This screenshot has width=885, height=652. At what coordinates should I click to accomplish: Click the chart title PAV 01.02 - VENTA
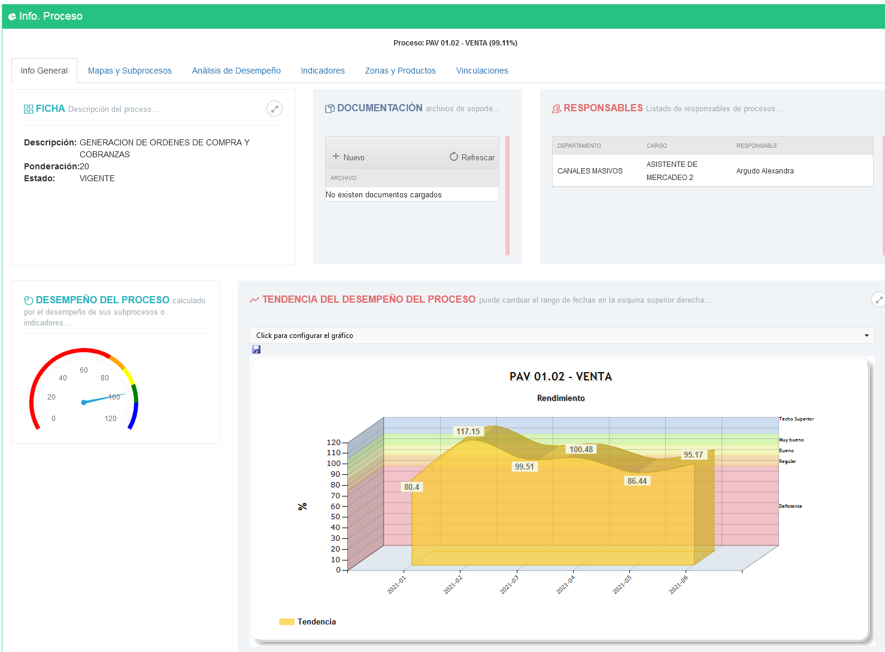[x=560, y=376]
